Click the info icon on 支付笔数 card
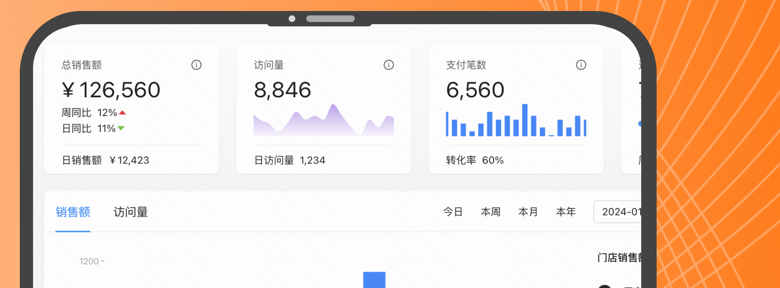Viewport: 780px width, 288px height. (x=581, y=65)
